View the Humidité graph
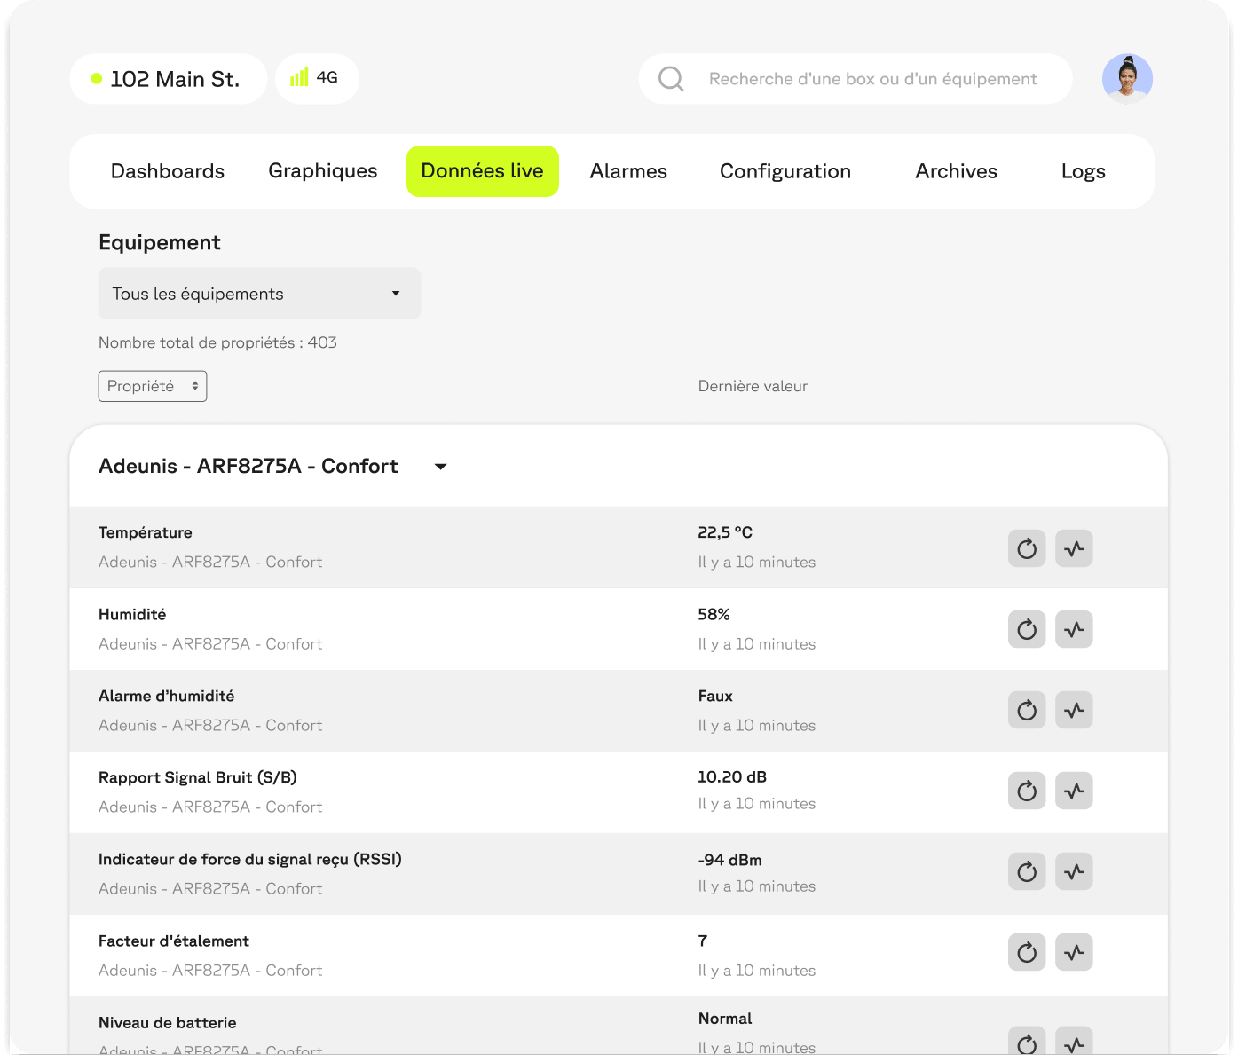The image size is (1238, 1055). 1074,629
